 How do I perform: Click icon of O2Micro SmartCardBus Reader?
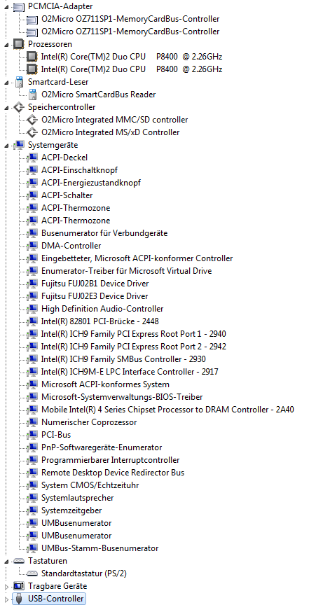[x=33, y=95]
